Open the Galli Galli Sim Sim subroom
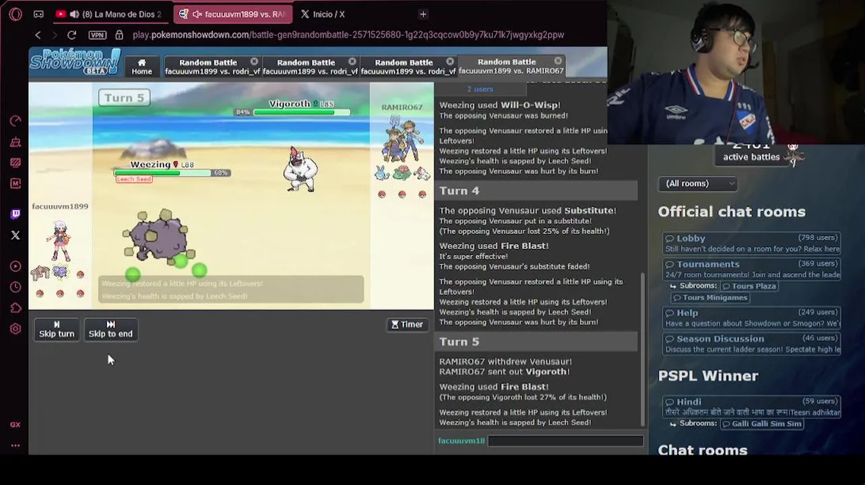Screen dimensions: 865x485 pyautogui.click(x=762, y=424)
